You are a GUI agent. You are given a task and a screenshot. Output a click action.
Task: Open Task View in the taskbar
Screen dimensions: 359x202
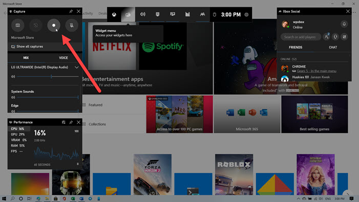[x=29, y=198]
